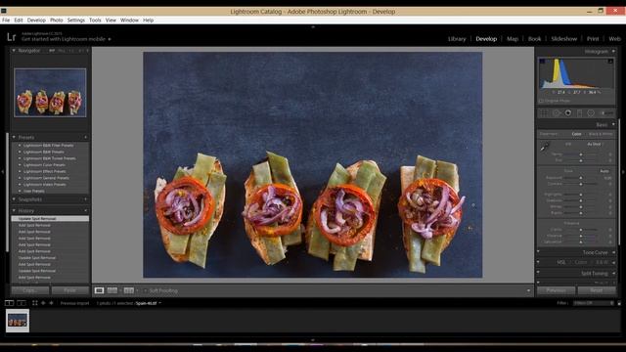Expand the Snapshots panel

(14, 199)
